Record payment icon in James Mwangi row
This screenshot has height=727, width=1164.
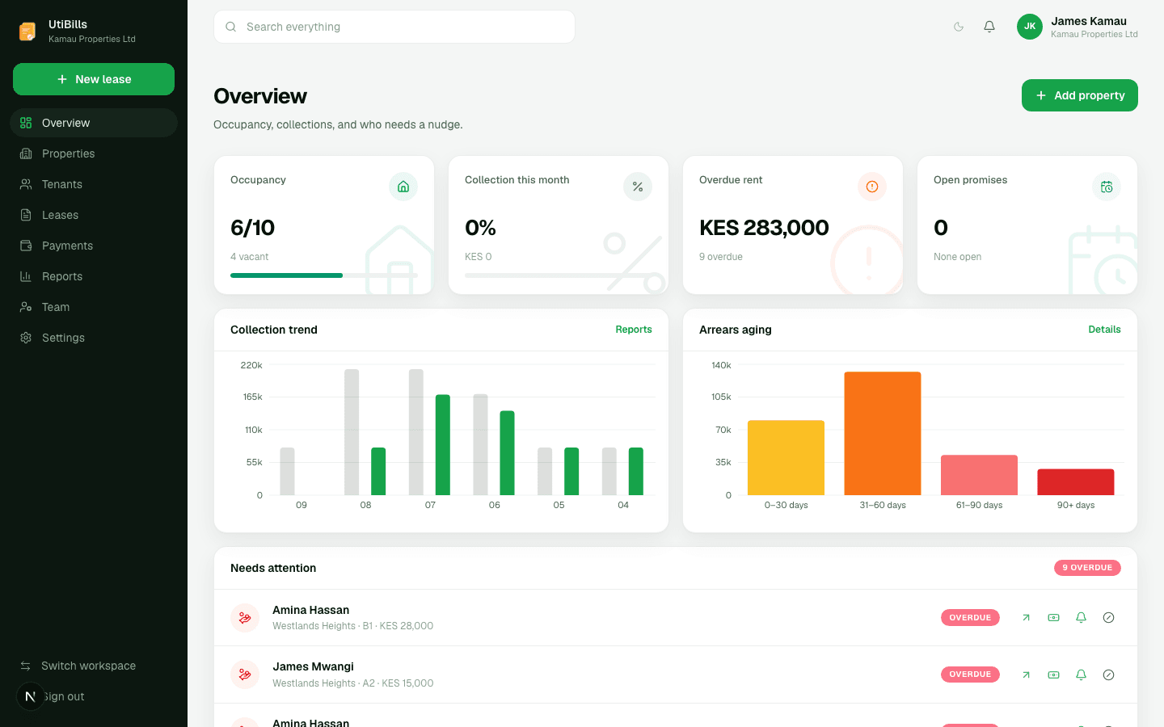pos(1053,674)
